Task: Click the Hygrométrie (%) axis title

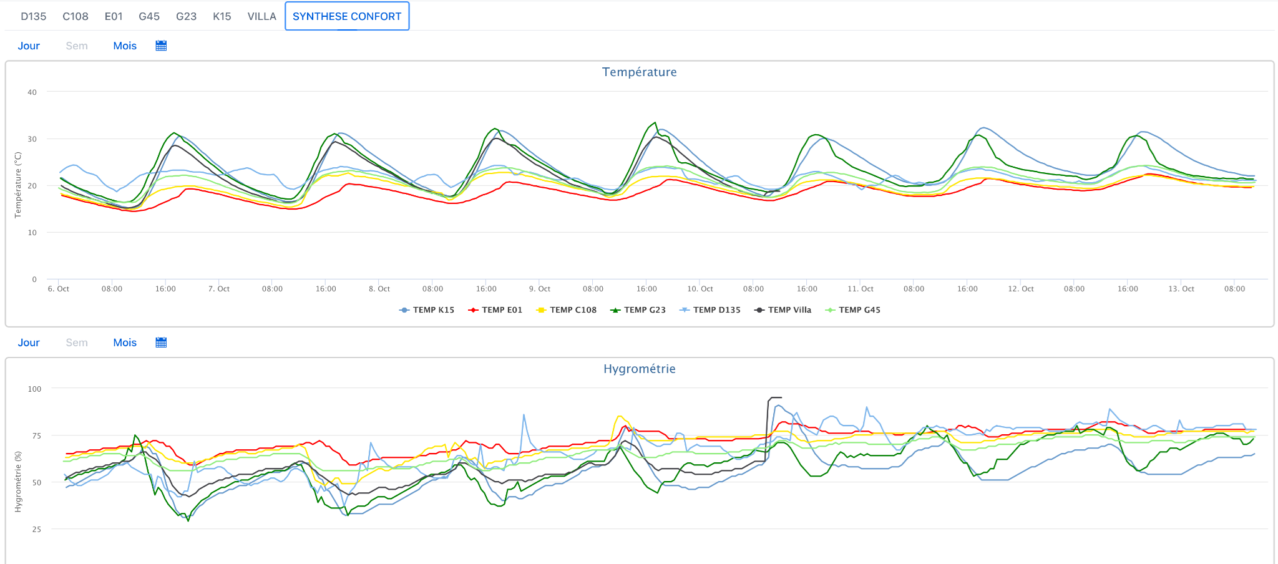Action: click(x=17, y=480)
